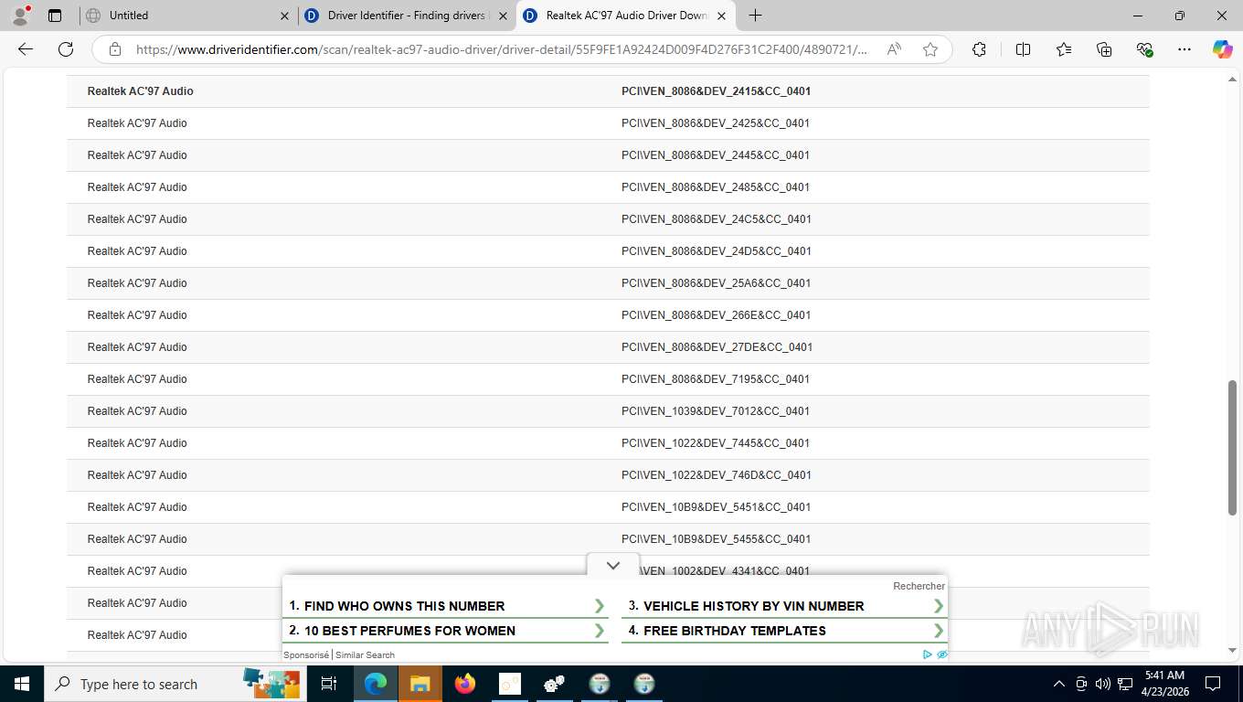Viewport: 1243px width, 702px height.
Task: Select hardware ID PCI\VEN_8086&DEV_24C5&CC_0401
Action: [x=717, y=219]
